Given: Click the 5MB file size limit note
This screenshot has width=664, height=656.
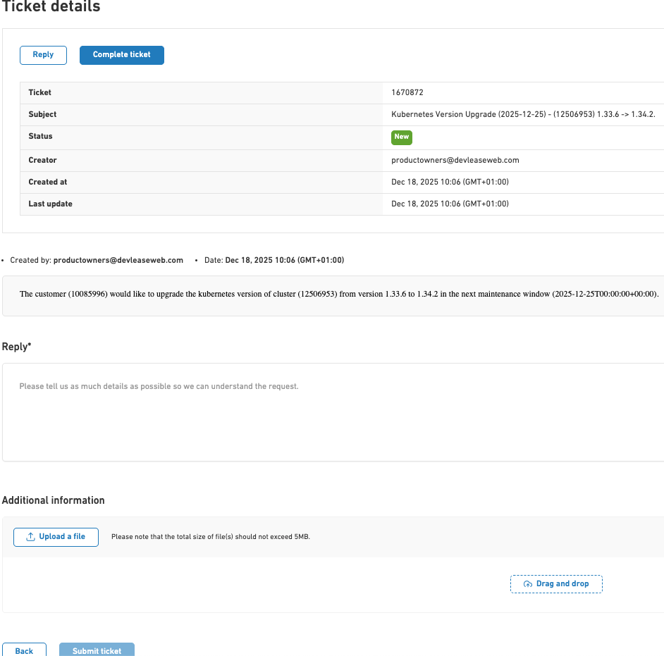Looking at the screenshot, I should (x=211, y=537).
